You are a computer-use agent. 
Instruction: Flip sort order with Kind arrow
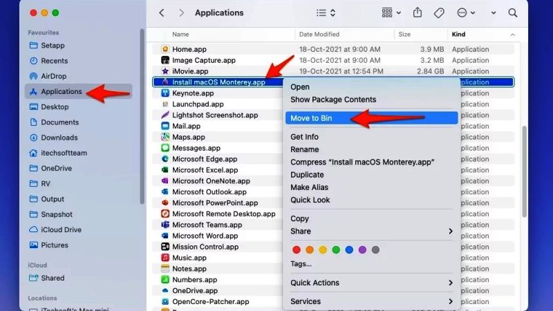point(512,35)
